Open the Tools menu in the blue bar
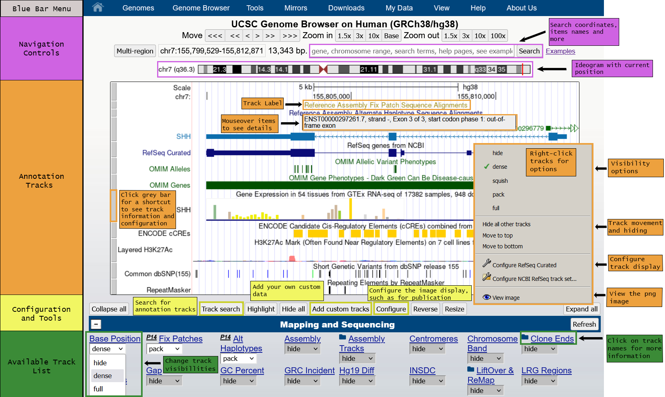Viewport: 665px width, 397px height. (x=255, y=8)
